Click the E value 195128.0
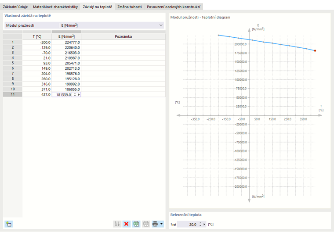334x232 pixels. click(66, 79)
